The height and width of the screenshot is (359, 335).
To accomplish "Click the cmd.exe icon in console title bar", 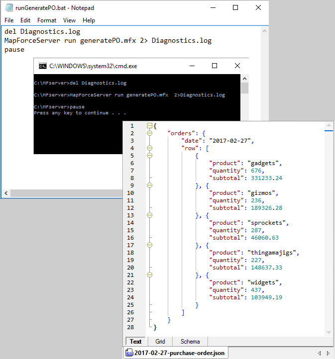I will [x=43, y=66].
